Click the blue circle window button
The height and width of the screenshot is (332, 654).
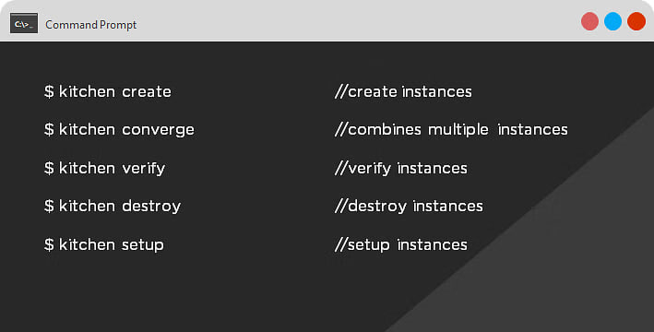(612, 22)
